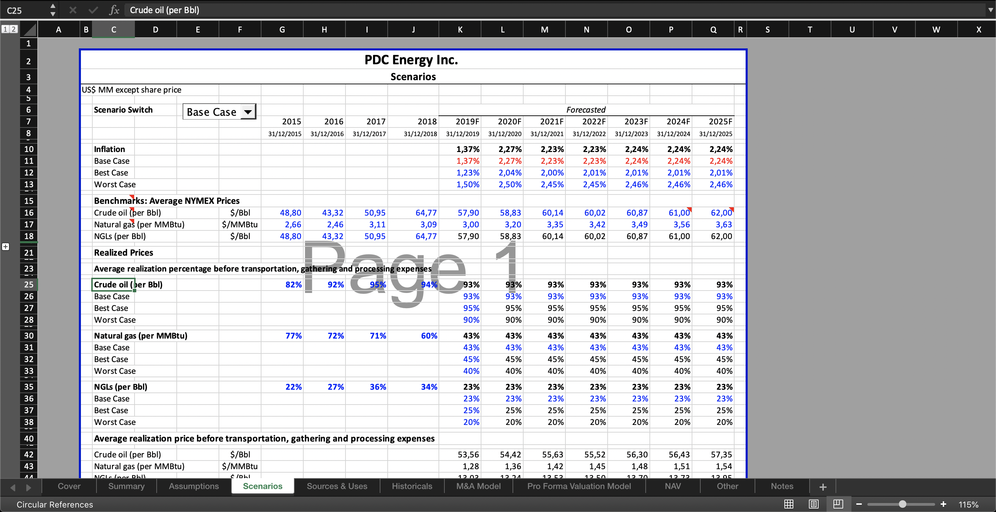The width and height of the screenshot is (996, 512).
Task: Open the Assumptions sheet tab
Action: click(x=194, y=486)
